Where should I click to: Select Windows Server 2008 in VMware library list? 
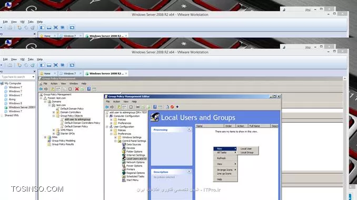click(x=22, y=108)
